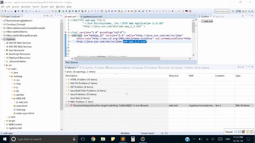The image size is (255, 143).
Task: Open the Problems view tab
Action: click(151, 68)
